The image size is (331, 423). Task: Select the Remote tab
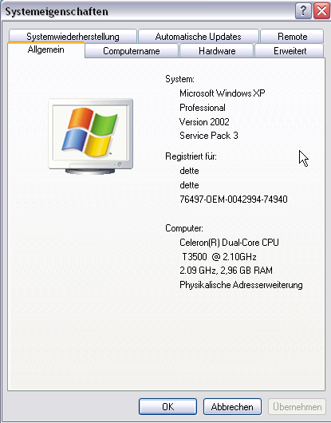pos(292,37)
